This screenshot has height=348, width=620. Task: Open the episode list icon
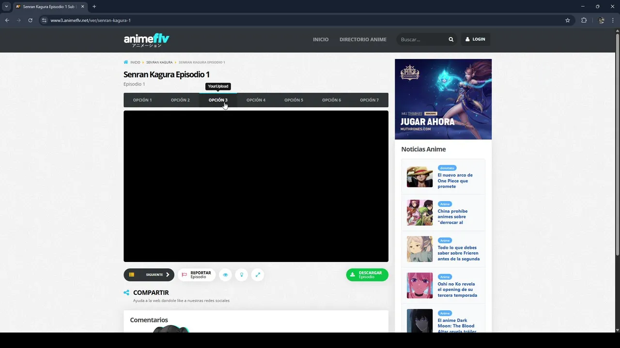(132, 275)
